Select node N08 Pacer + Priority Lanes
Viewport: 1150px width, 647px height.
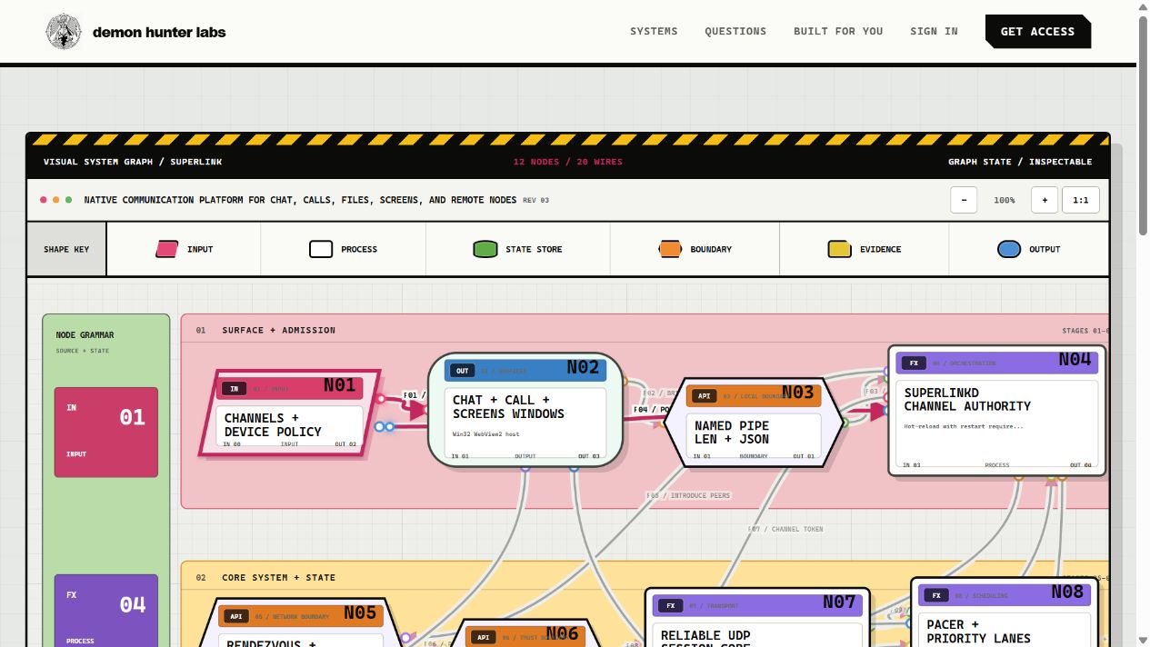pos(1005,612)
